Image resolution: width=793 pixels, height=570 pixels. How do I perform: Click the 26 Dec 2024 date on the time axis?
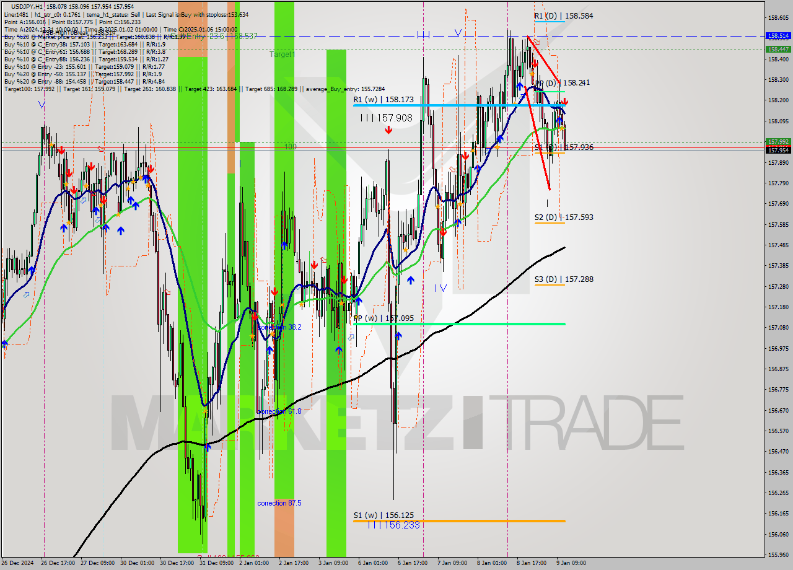pos(19,563)
